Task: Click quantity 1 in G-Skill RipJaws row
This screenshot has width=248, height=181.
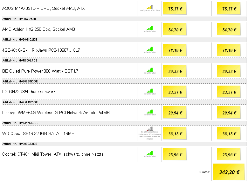Action: point(200,50)
